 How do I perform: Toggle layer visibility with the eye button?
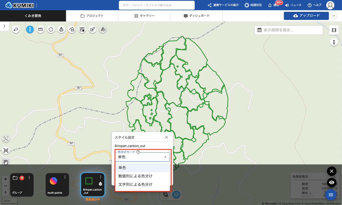point(331,182)
